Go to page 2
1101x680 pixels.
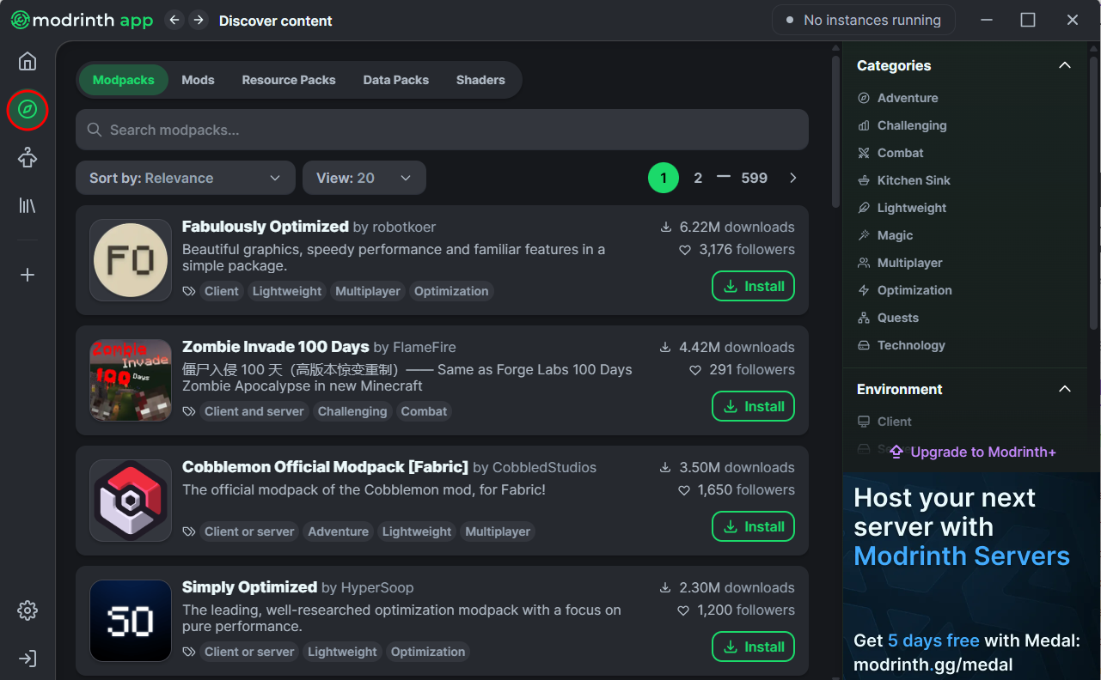click(698, 178)
